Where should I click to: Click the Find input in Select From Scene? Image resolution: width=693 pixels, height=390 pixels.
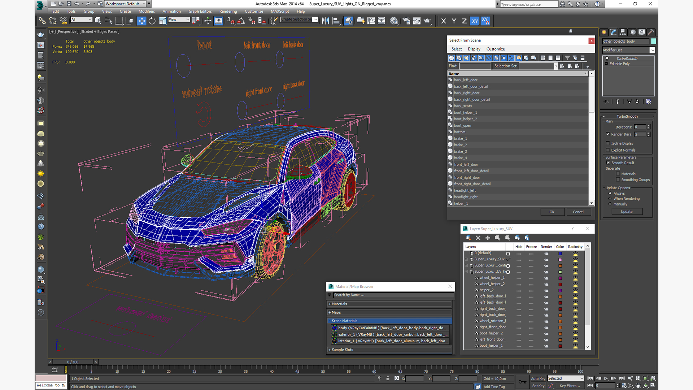[x=475, y=66]
